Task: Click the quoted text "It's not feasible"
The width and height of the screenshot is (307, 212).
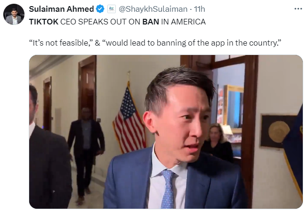Action: (61, 43)
